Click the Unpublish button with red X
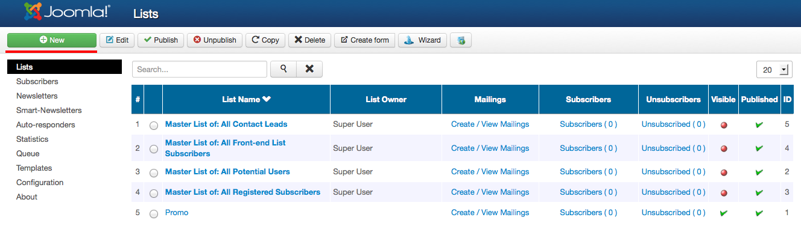The width and height of the screenshot is (801, 229). click(215, 40)
